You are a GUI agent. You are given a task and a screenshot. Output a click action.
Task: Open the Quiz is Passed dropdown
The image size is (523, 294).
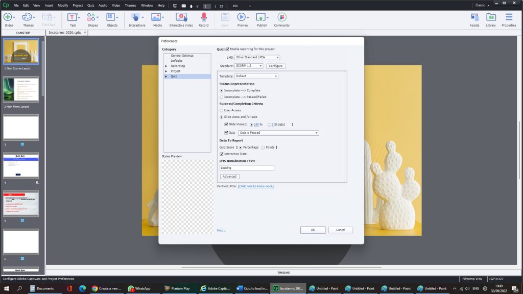(278, 132)
